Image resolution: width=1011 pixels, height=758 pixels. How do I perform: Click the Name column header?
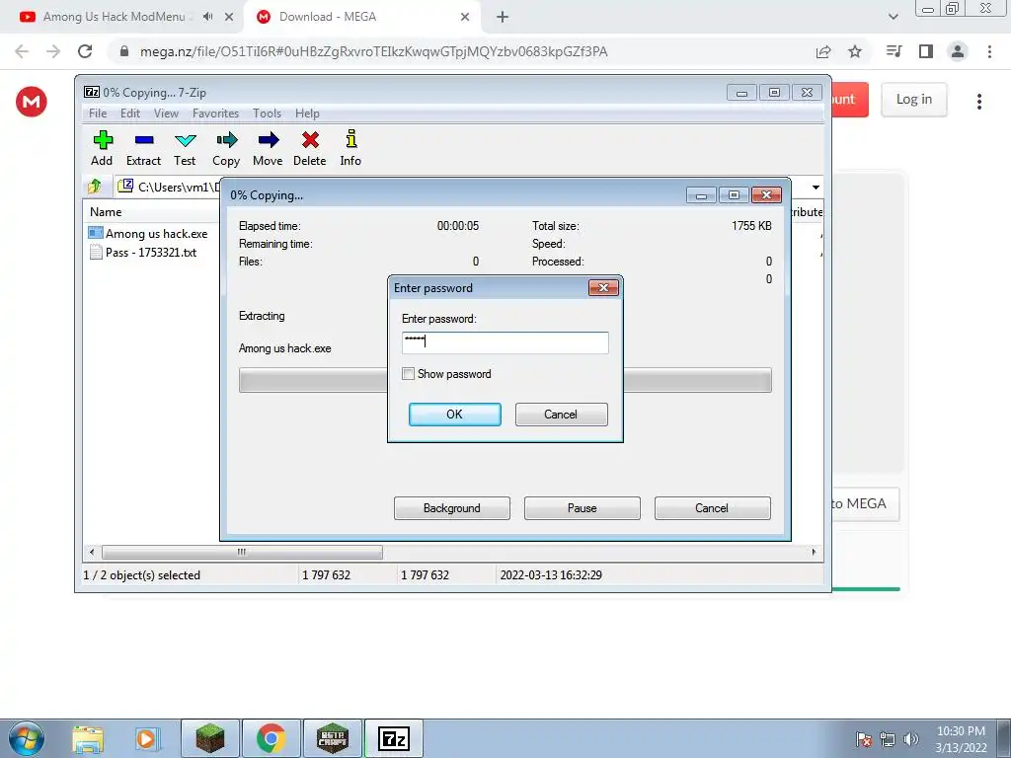pyautogui.click(x=106, y=211)
